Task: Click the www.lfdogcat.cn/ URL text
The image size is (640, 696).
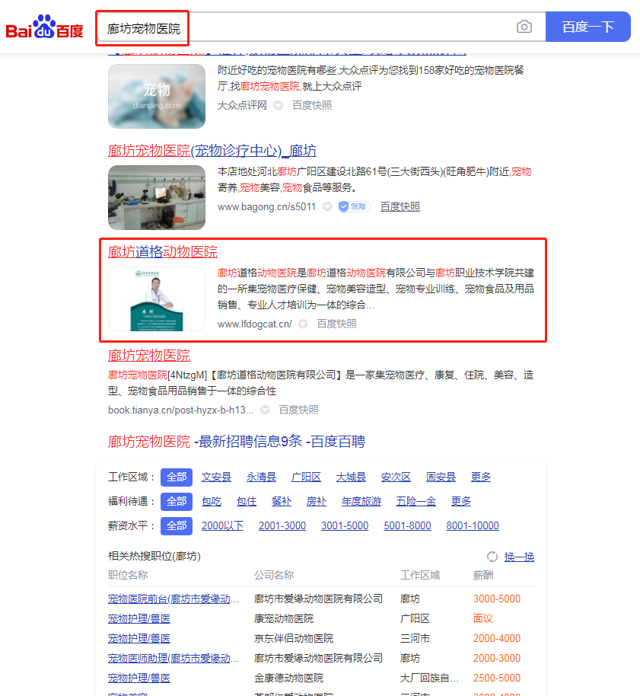Action: [x=255, y=324]
